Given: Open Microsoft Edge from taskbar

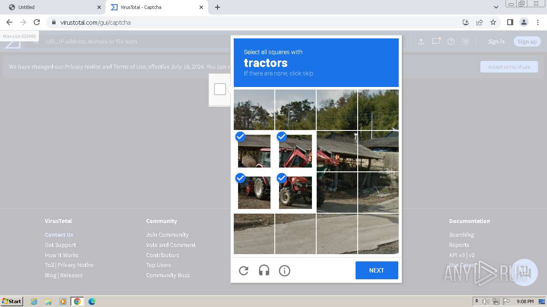Looking at the screenshot, I should [92, 301].
